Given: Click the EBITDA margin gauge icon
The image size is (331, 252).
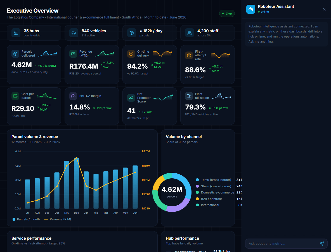Looking at the screenshot, I should coord(73,96).
